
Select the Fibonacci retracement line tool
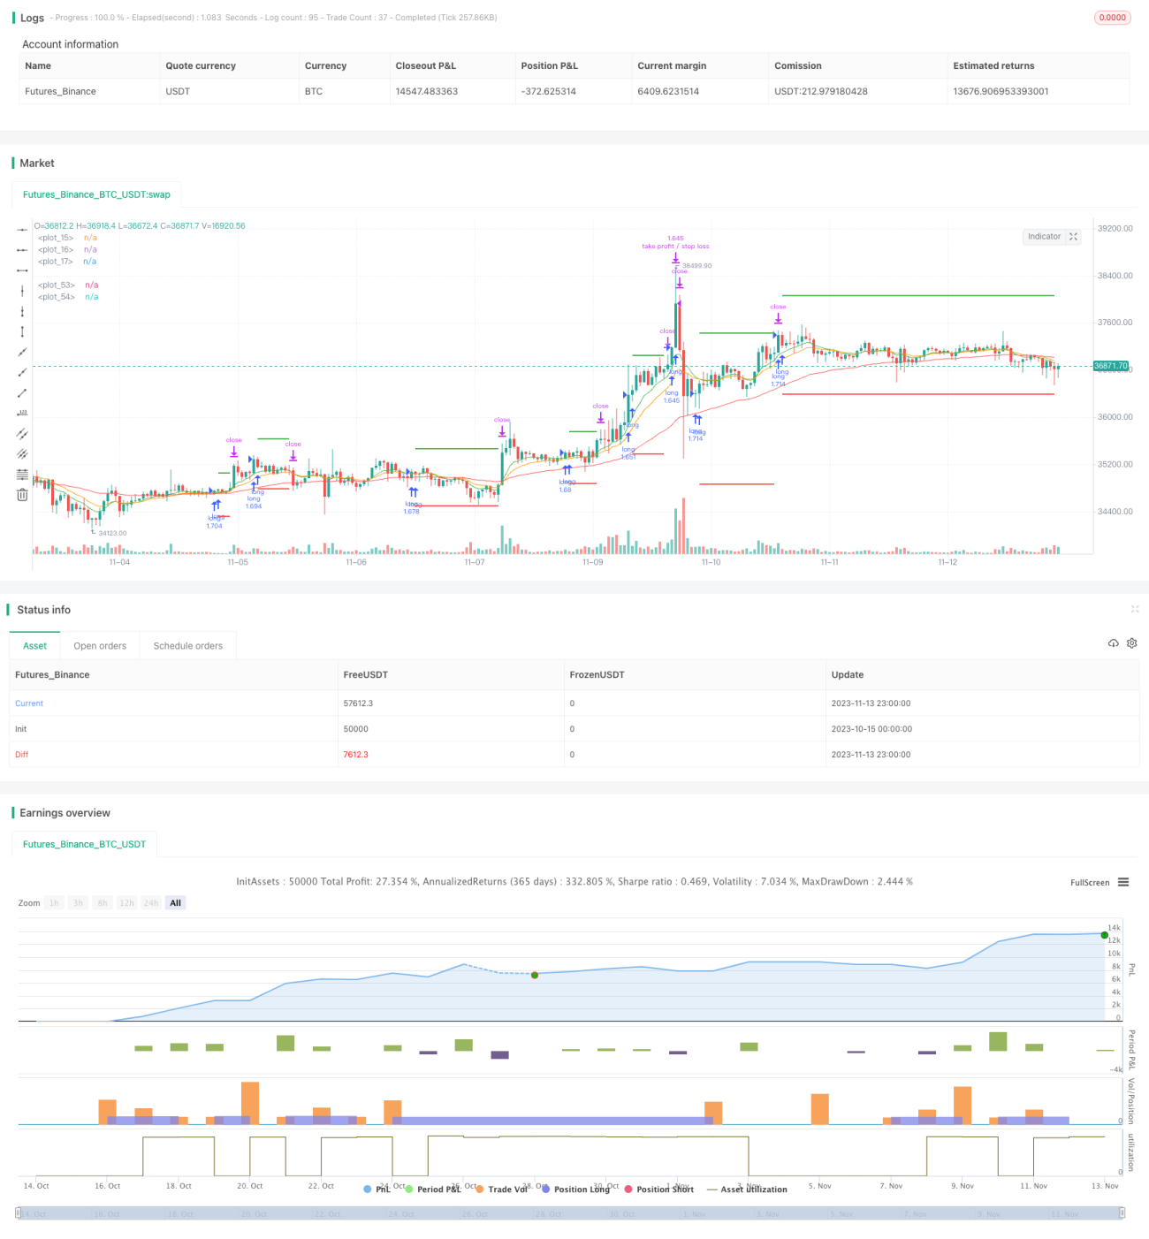coord(22,475)
